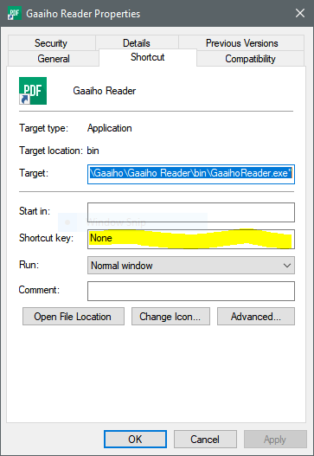The width and height of the screenshot is (314, 456).
Task: Click the Shortcut key field showing None
Action: [x=191, y=239]
